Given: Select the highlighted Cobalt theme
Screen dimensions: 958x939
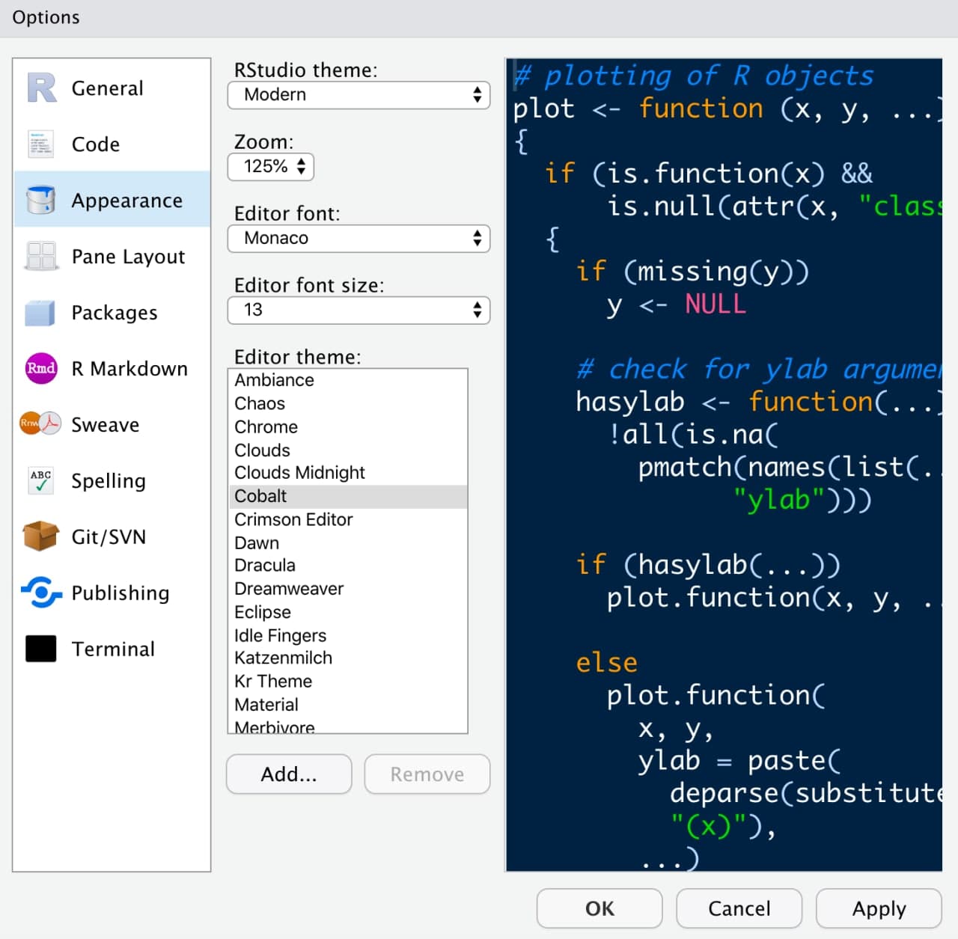Looking at the screenshot, I should (348, 496).
